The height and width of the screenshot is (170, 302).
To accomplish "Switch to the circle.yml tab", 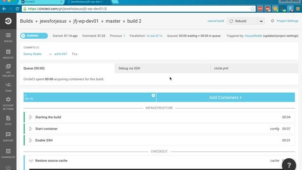I will click(x=254, y=68).
